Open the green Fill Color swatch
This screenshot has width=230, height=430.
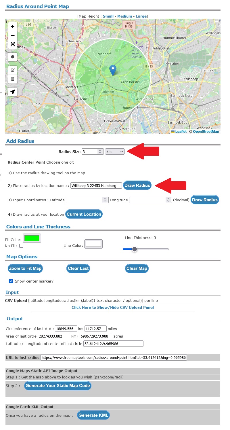coord(32,238)
